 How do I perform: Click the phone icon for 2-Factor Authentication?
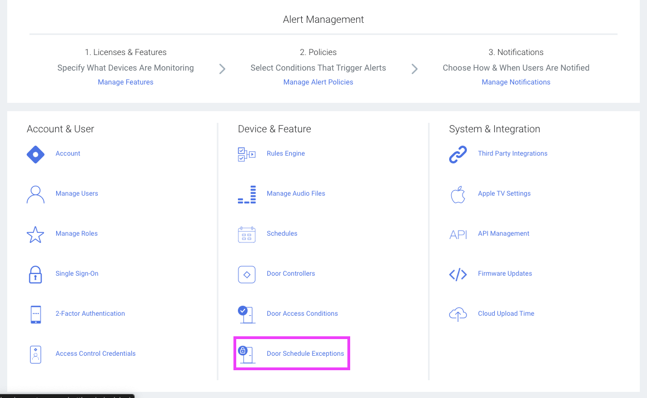click(35, 314)
